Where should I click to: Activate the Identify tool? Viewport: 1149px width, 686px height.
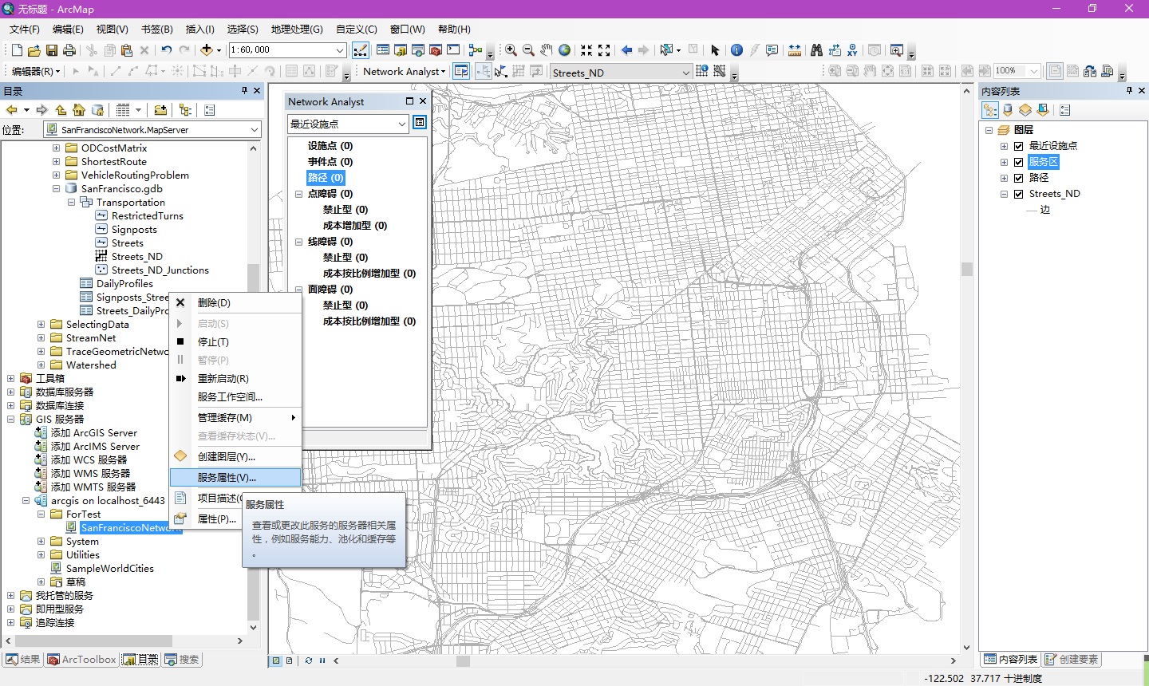[736, 50]
